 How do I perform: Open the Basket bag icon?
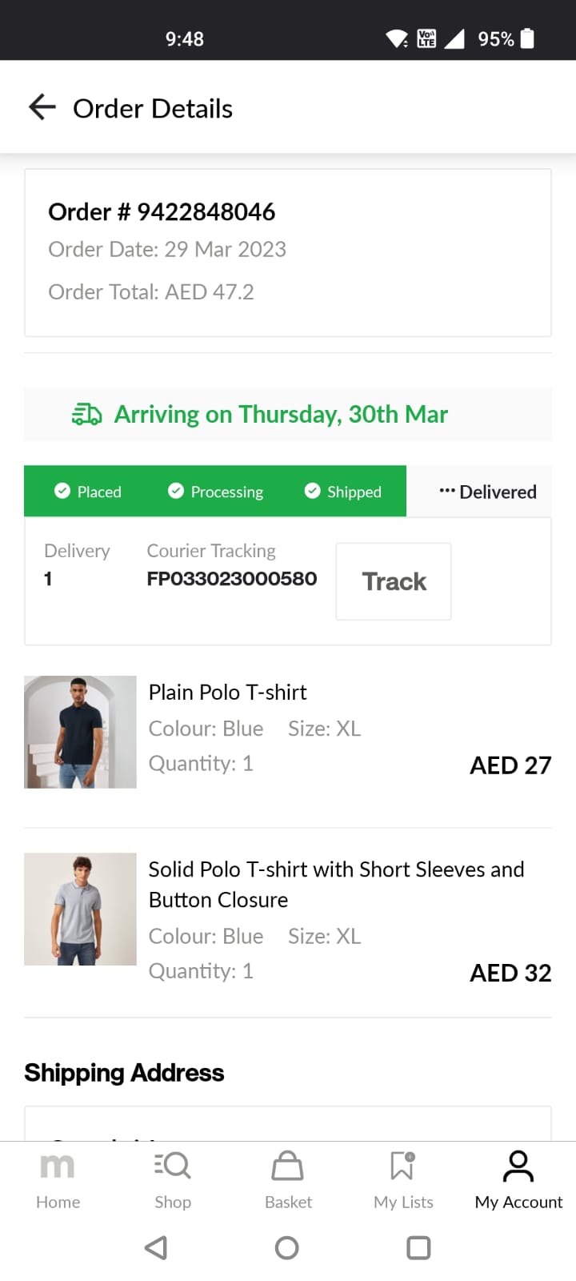(x=288, y=1166)
